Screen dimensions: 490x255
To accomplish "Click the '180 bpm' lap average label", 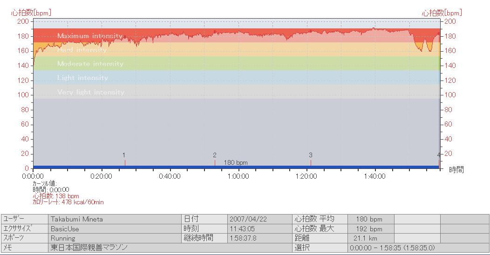I will point(236,162).
